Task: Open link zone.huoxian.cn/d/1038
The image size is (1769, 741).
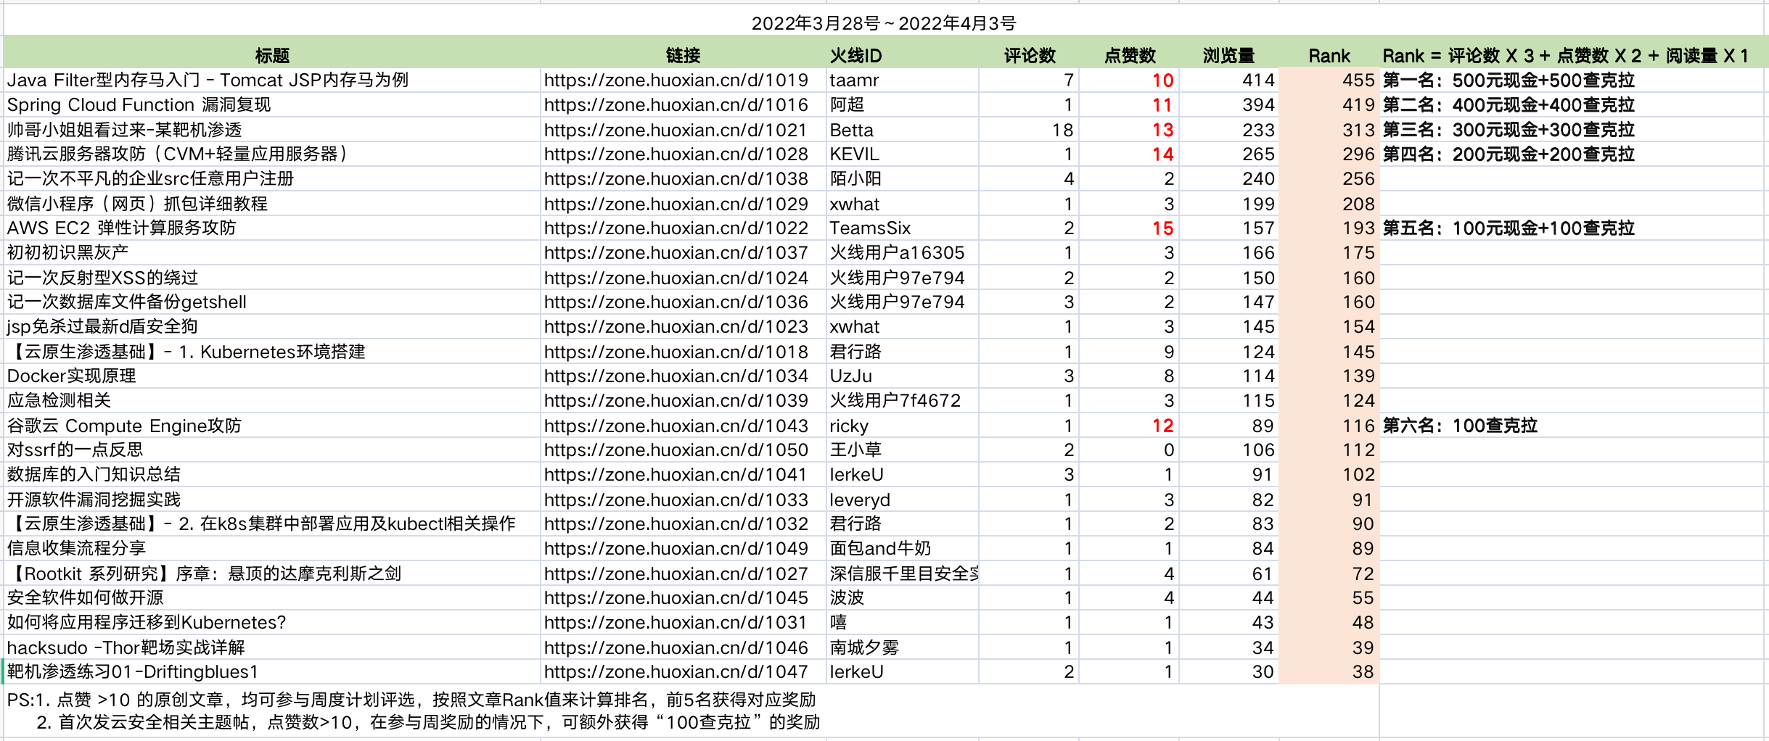Action: [x=676, y=178]
